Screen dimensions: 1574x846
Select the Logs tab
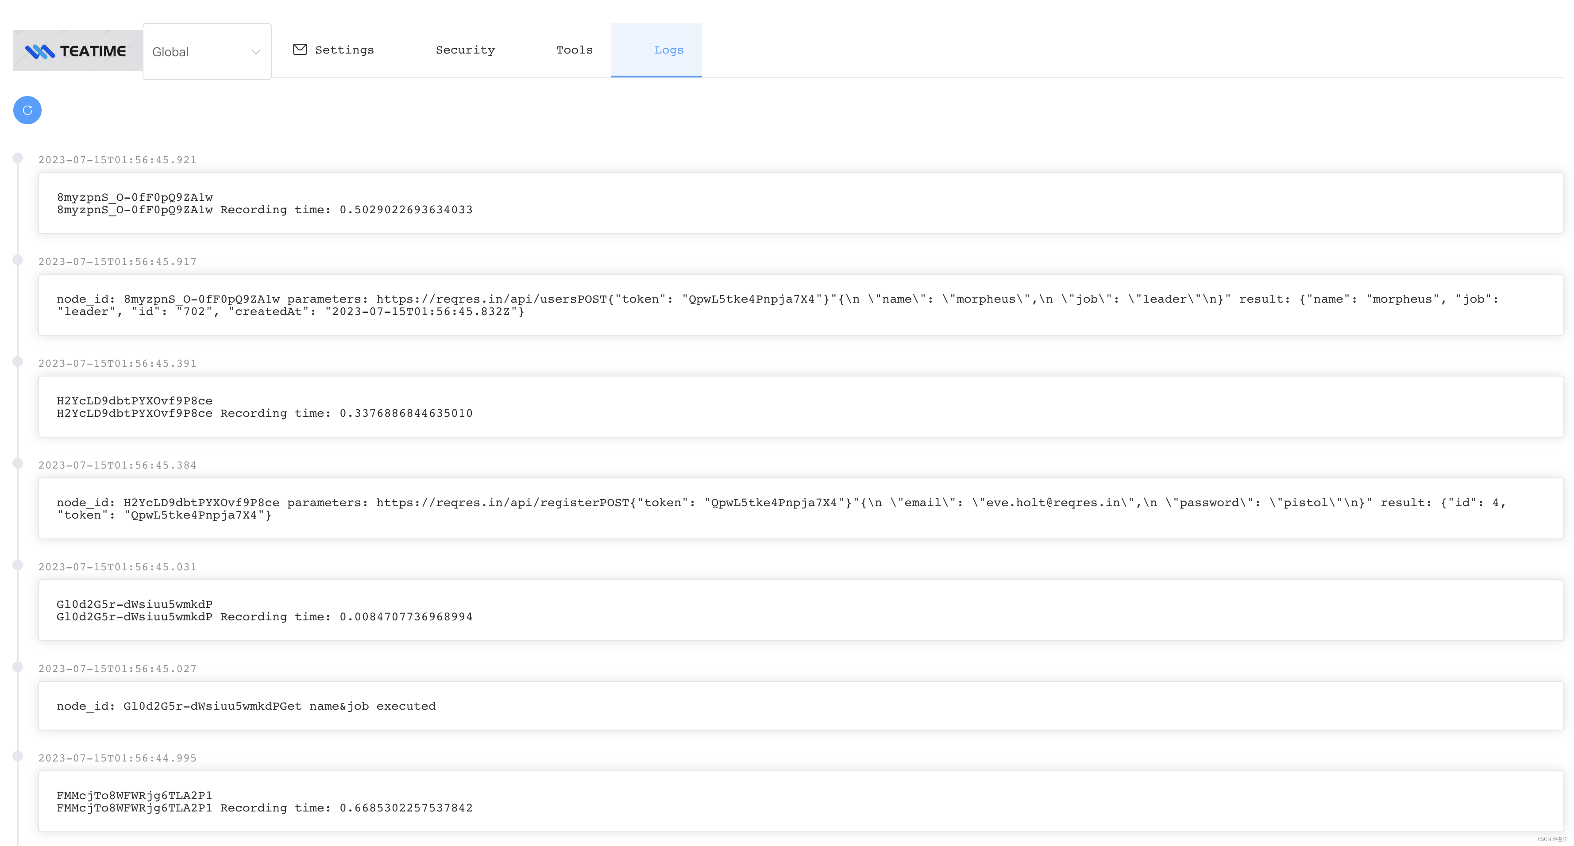point(668,50)
